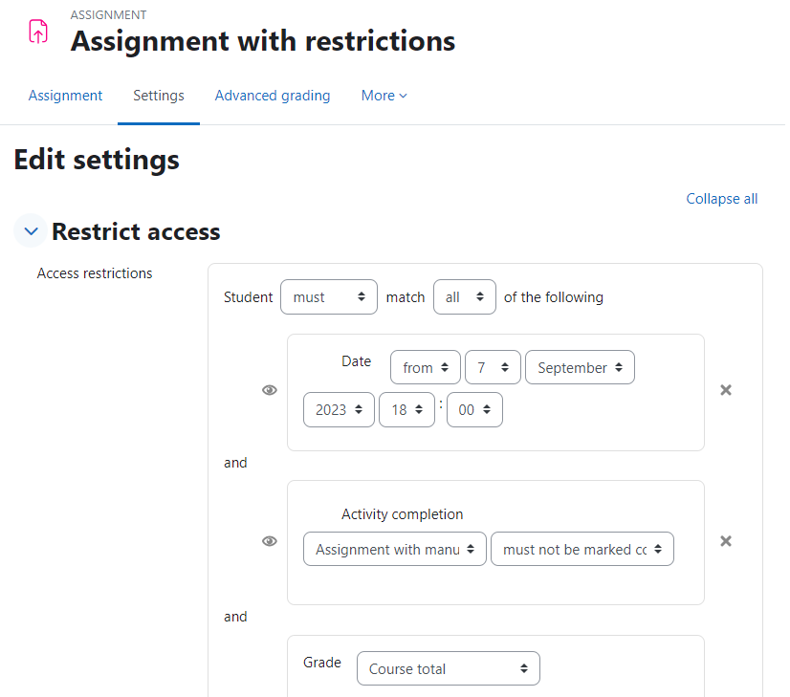The image size is (790, 697).
Task: Change the date direction from dropdown
Action: pos(426,368)
